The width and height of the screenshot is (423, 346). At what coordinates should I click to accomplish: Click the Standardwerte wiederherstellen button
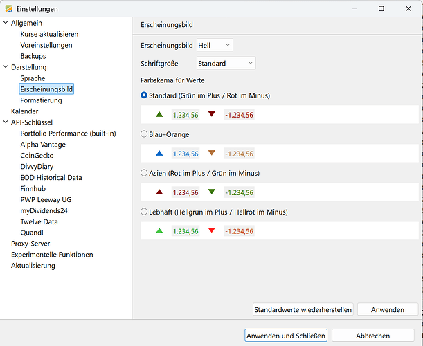tap(303, 309)
